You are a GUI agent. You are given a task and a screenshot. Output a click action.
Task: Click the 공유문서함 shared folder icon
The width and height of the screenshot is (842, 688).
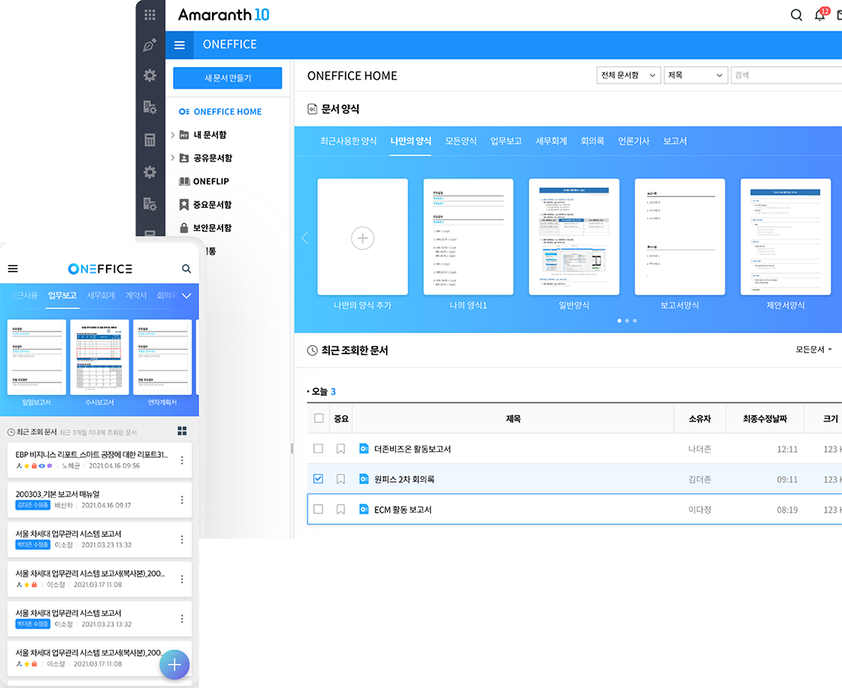tap(183, 158)
